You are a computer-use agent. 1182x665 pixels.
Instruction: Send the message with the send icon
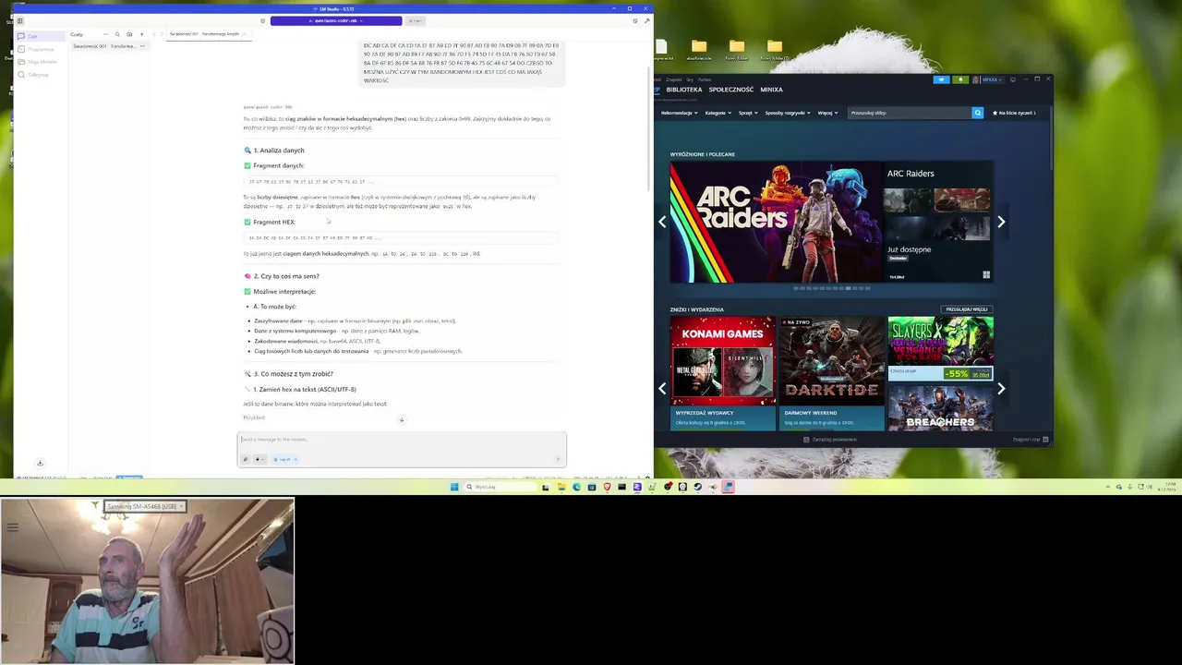[x=558, y=459]
